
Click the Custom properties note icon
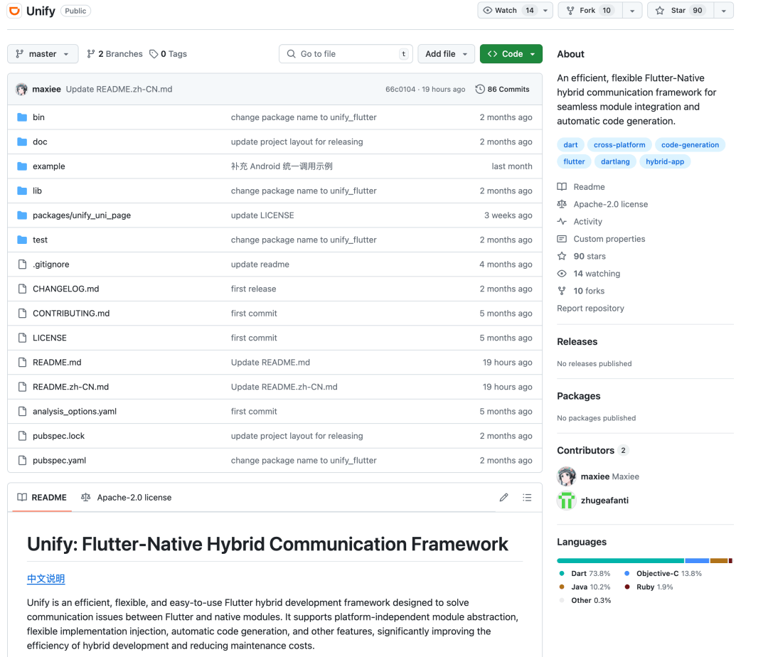[x=562, y=239]
